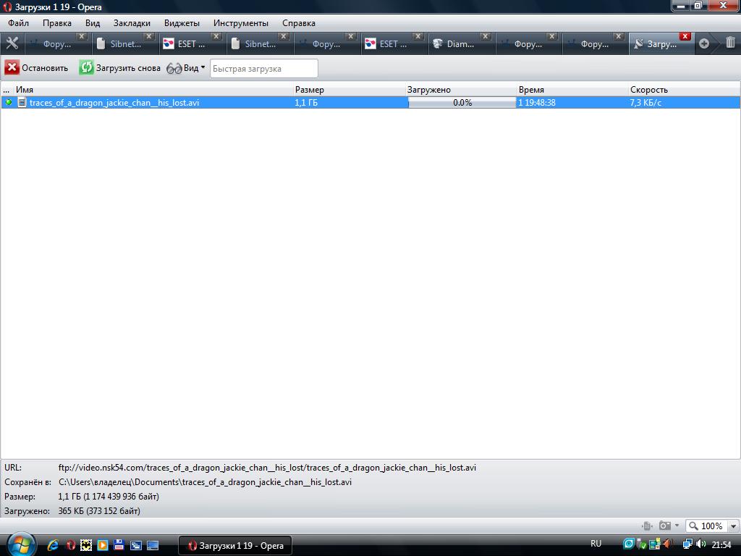The height and width of the screenshot is (556, 741).
Task: Click the 0.0% download progress bar
Action: [462, 103]
